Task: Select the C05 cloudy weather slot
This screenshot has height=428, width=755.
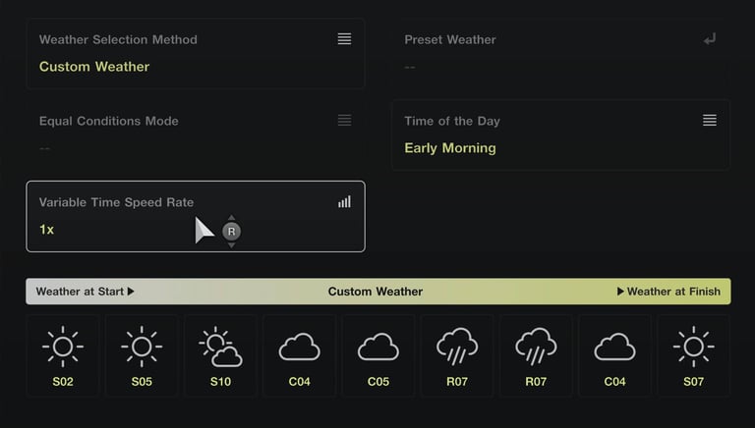Action: [377, 355]
